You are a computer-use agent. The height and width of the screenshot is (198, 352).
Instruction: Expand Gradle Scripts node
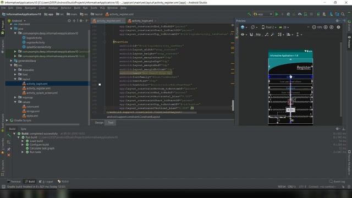(7, 120)
